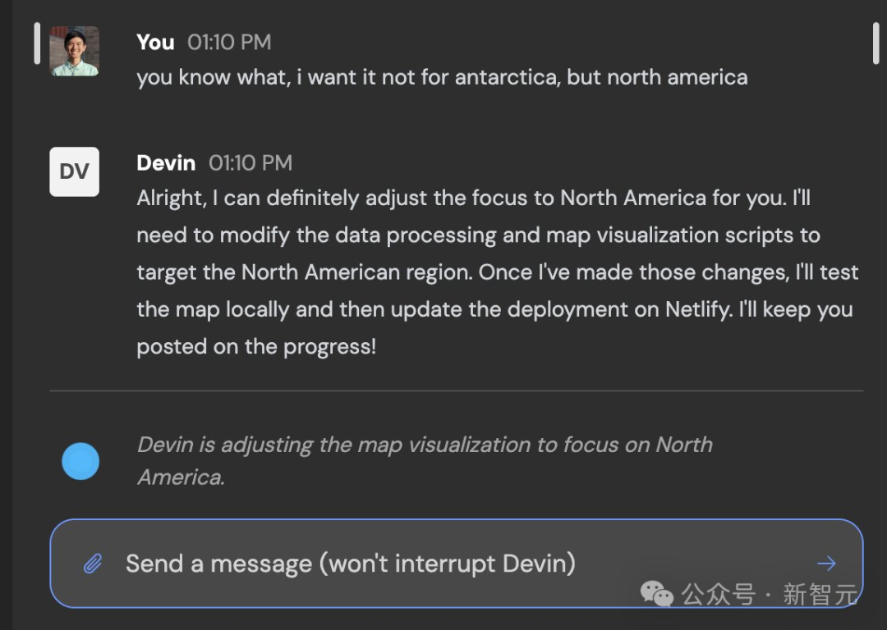Click your message about North America
The height and width of the screenshot is (630, 887).
(x=442, y=78)
